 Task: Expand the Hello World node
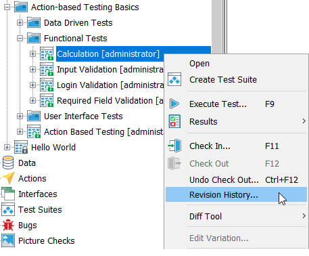7,148
